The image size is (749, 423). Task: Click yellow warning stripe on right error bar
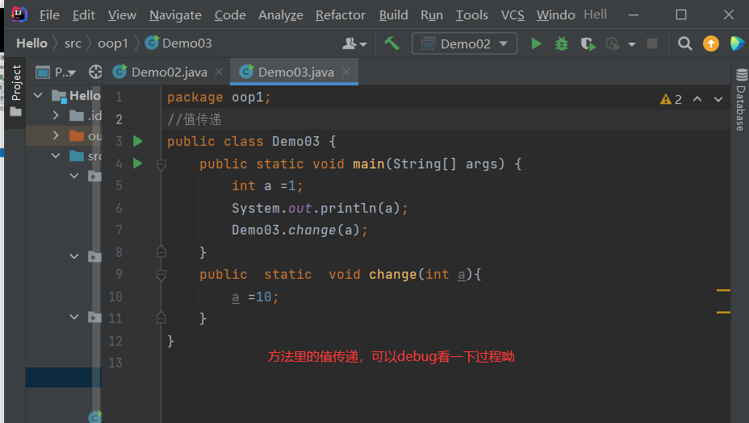723,290
